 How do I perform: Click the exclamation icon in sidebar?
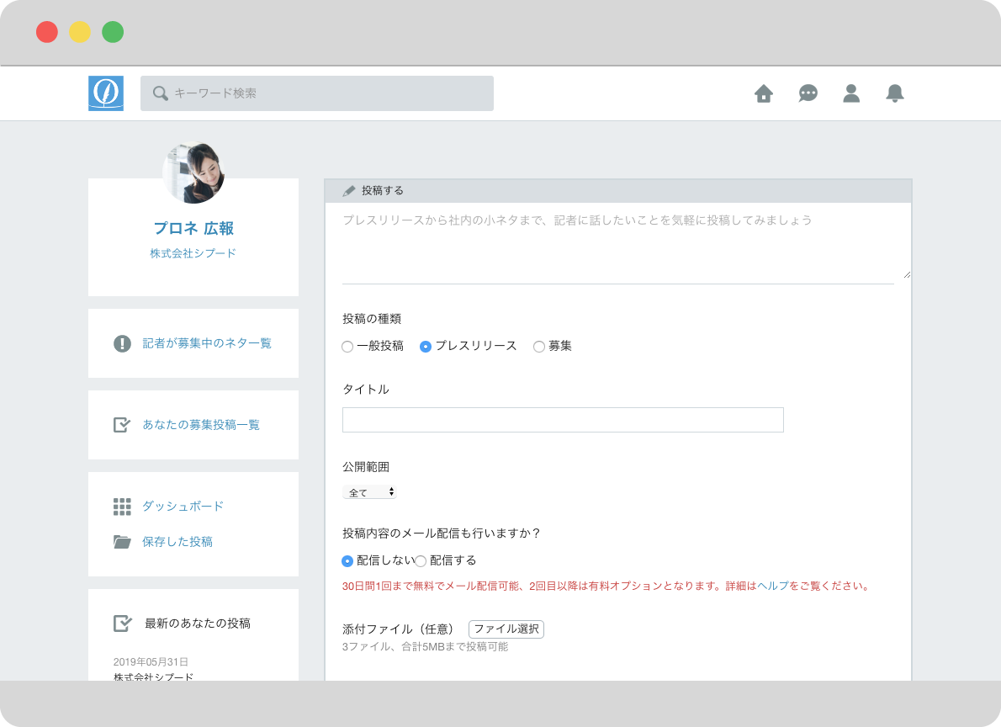pos(122,343)
